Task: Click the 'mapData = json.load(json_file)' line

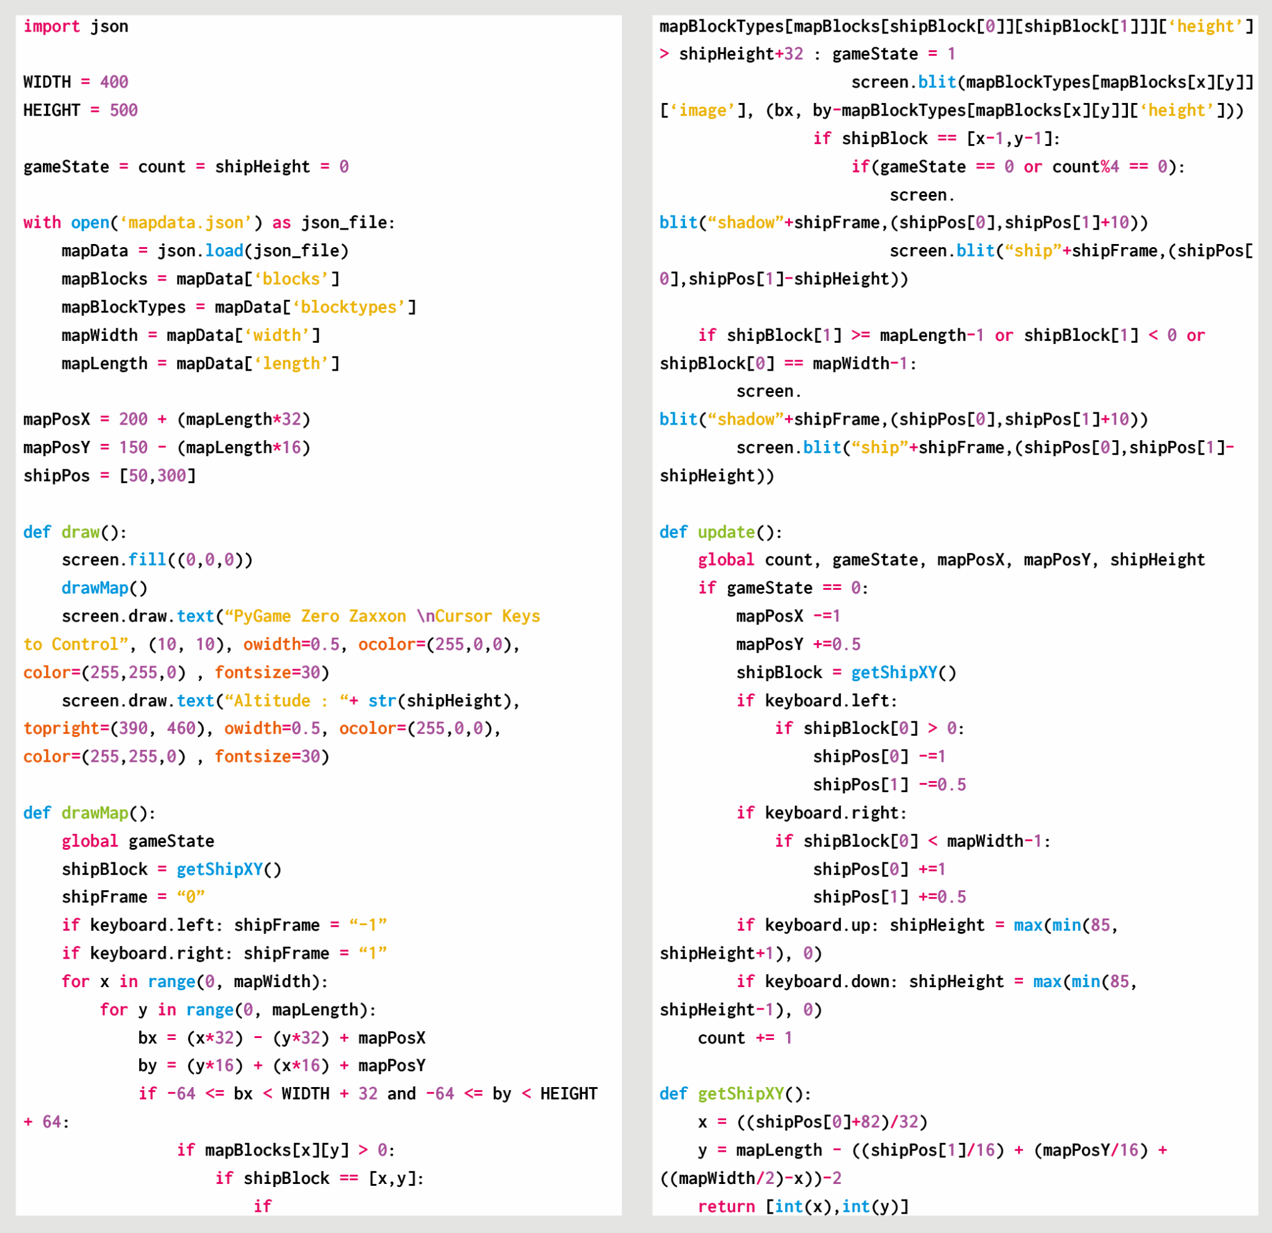Action: pos(205,251)
